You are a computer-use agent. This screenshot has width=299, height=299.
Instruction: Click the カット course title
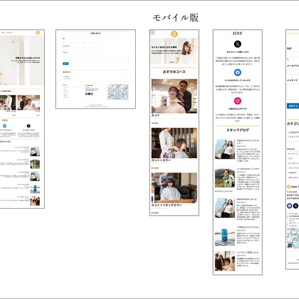(x=156, y=115)
